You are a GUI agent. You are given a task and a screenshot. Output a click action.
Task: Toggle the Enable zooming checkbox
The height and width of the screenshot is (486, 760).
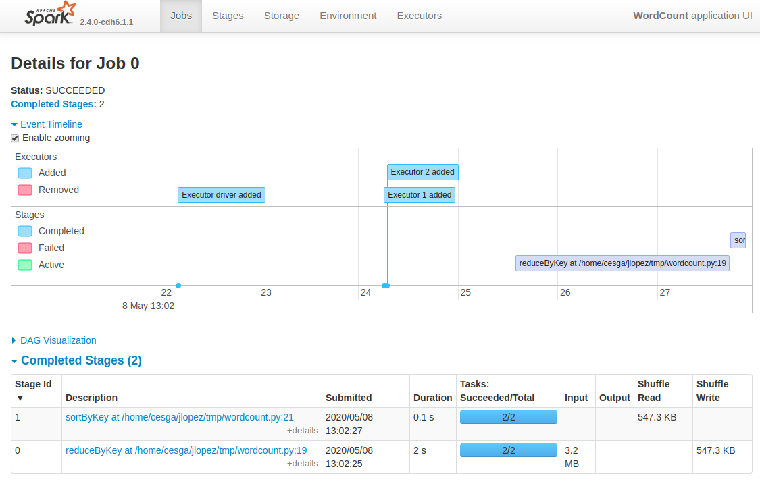pos(15,138)
